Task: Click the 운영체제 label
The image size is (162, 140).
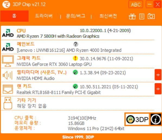Action: [25, 128]
